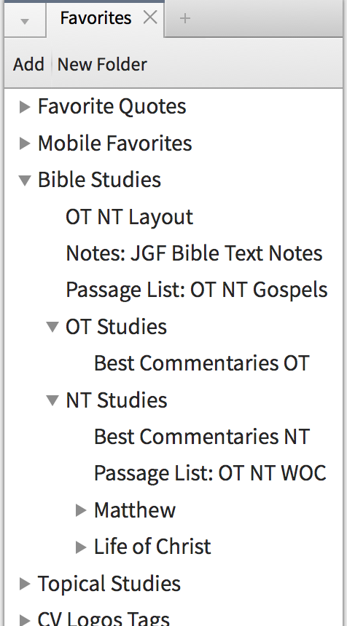Expand the Mobile Favorites folder

click(25, 143)
